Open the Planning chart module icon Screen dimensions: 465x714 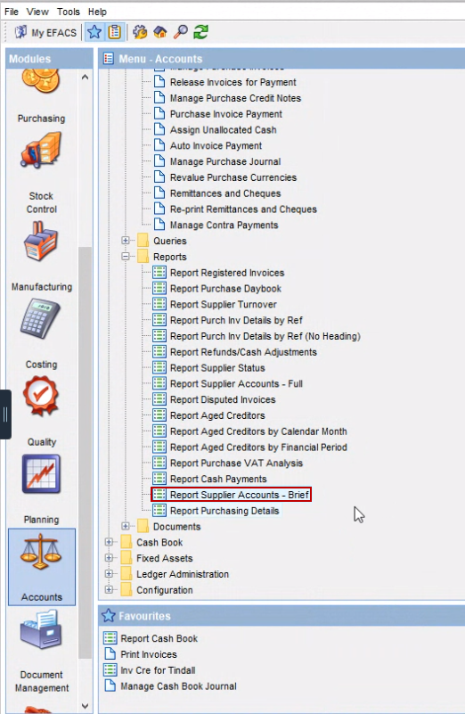pyautogui.click(x=41, y=474)
